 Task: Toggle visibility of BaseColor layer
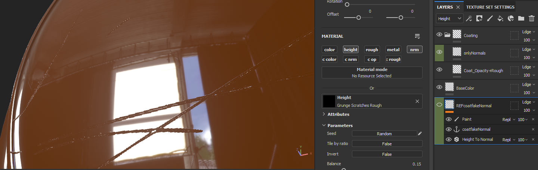pyautogui.click(x=439, y=87)
